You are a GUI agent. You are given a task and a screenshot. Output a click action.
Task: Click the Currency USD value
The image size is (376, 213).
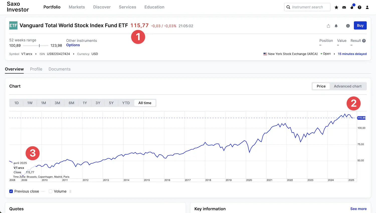[x=95, y=54]
